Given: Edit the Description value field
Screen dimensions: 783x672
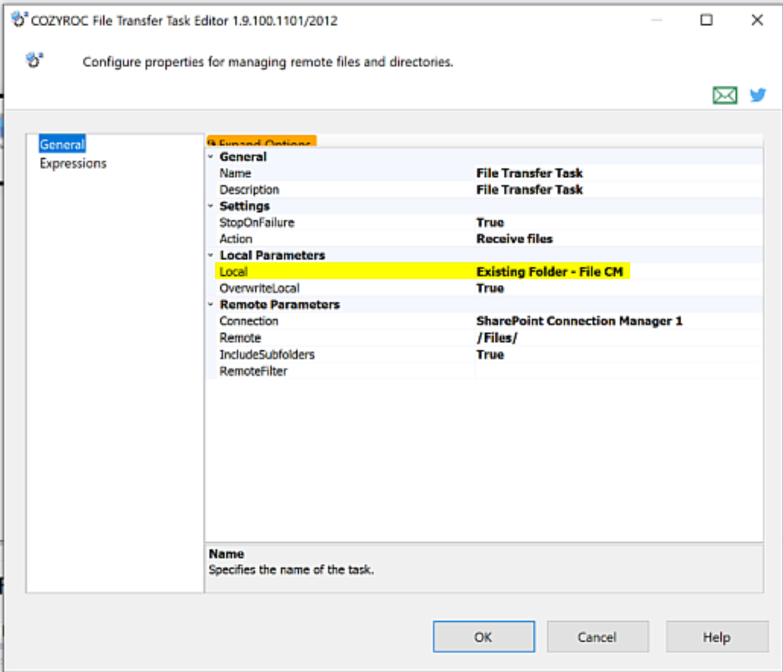Looking at the screenshot, I should pyautogui.click(x=618, y=190).
